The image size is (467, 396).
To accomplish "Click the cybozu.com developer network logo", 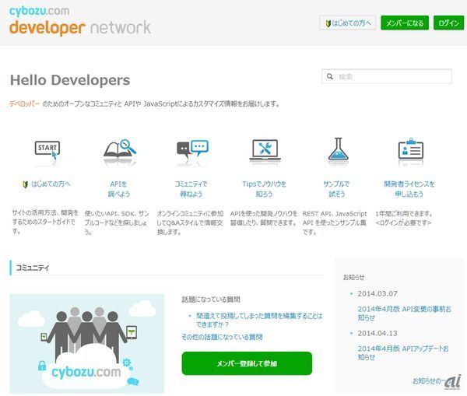I will pos(80,20).
